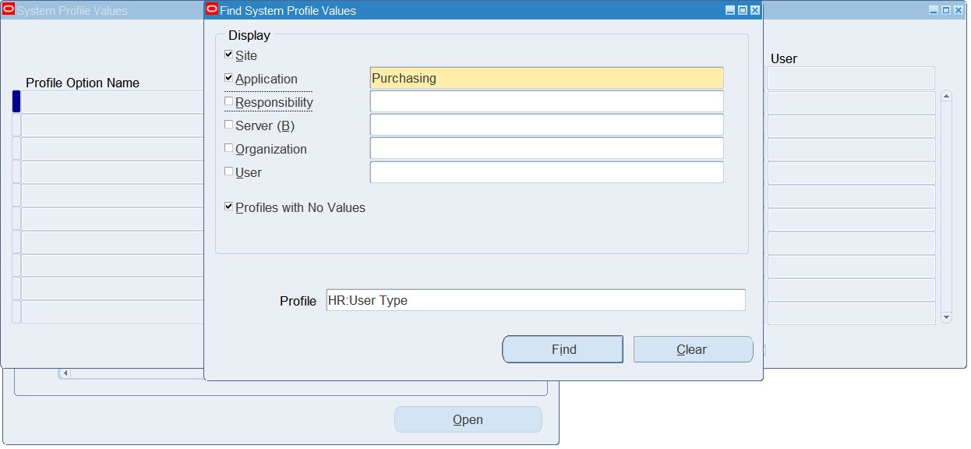
Task: Minimize the rightmost background window
Action: coord(934,9)
